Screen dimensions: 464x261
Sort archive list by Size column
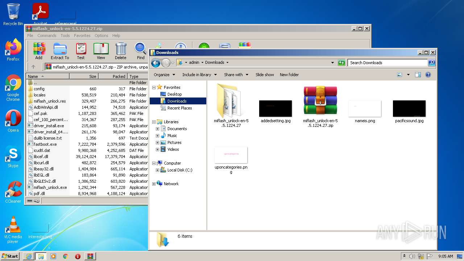coord(84,76)
